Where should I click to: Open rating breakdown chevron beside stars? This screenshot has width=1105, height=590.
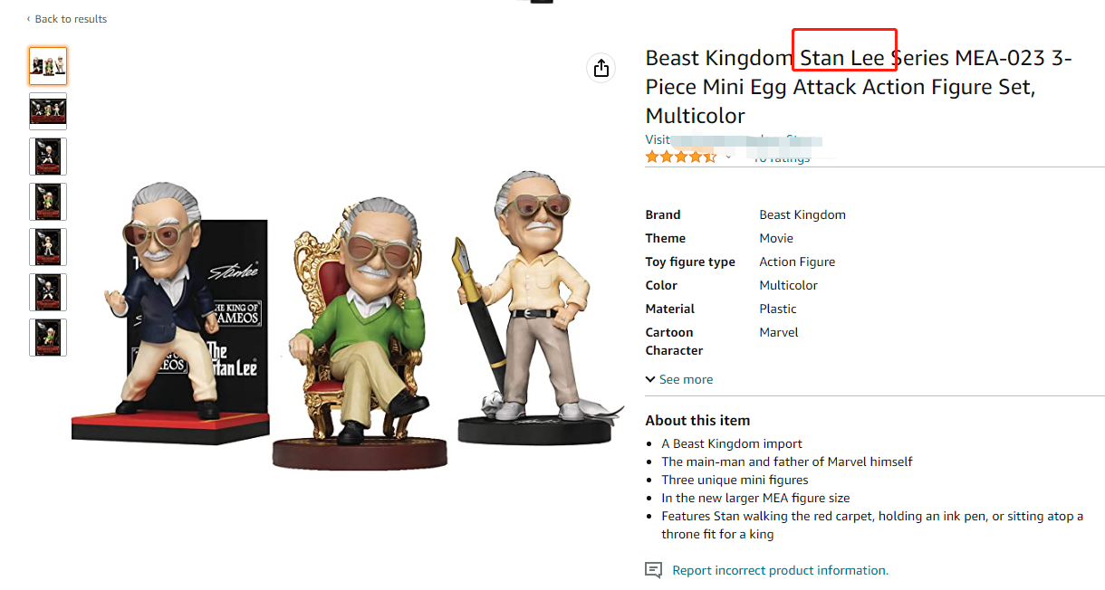(728, 157)
